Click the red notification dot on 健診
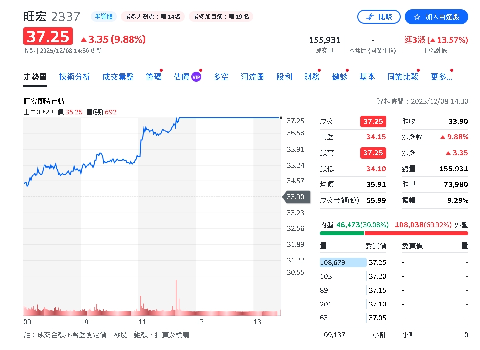Image resolution: width=480 pixels, height=350 pixels. [x=347, y=70]
